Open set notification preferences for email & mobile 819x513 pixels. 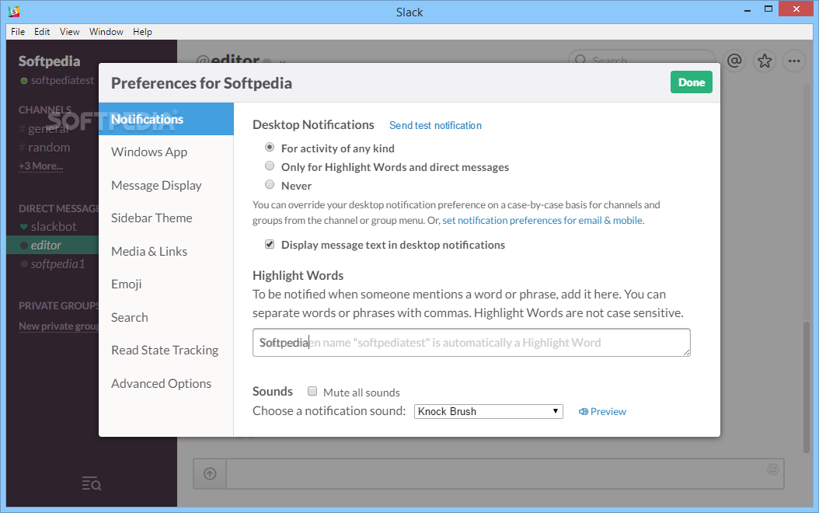[542, 221]
